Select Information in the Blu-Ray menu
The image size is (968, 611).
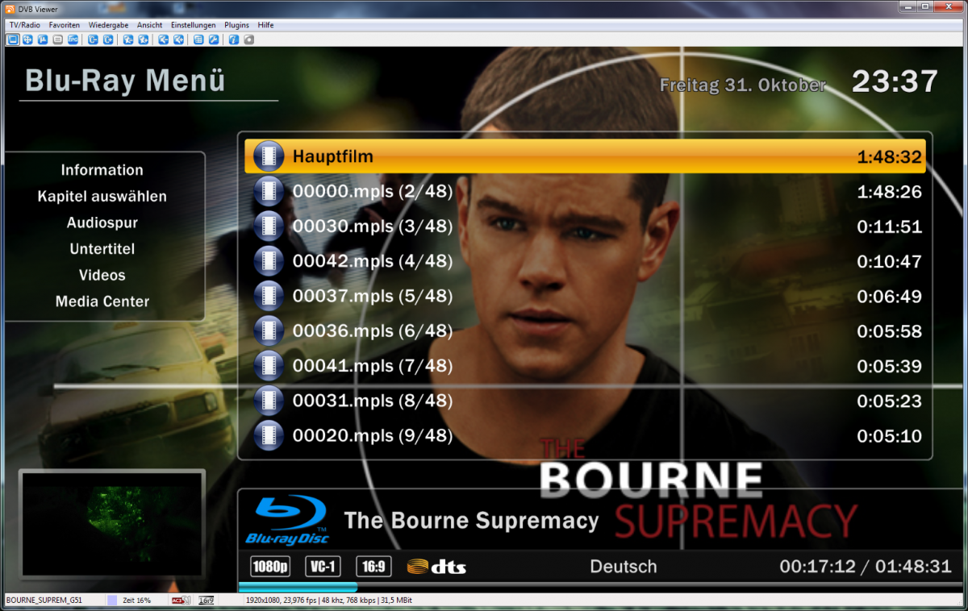click(x=102, y=170)
